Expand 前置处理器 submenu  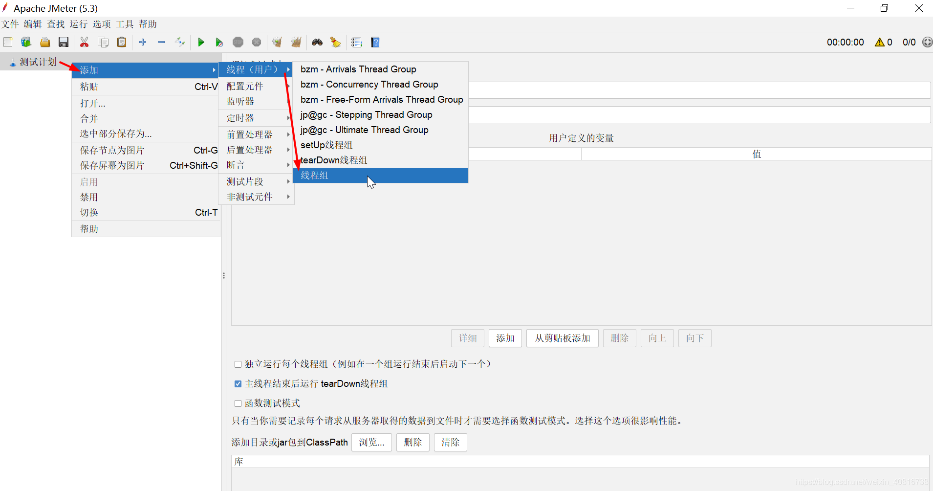click(x=255, y=134)
